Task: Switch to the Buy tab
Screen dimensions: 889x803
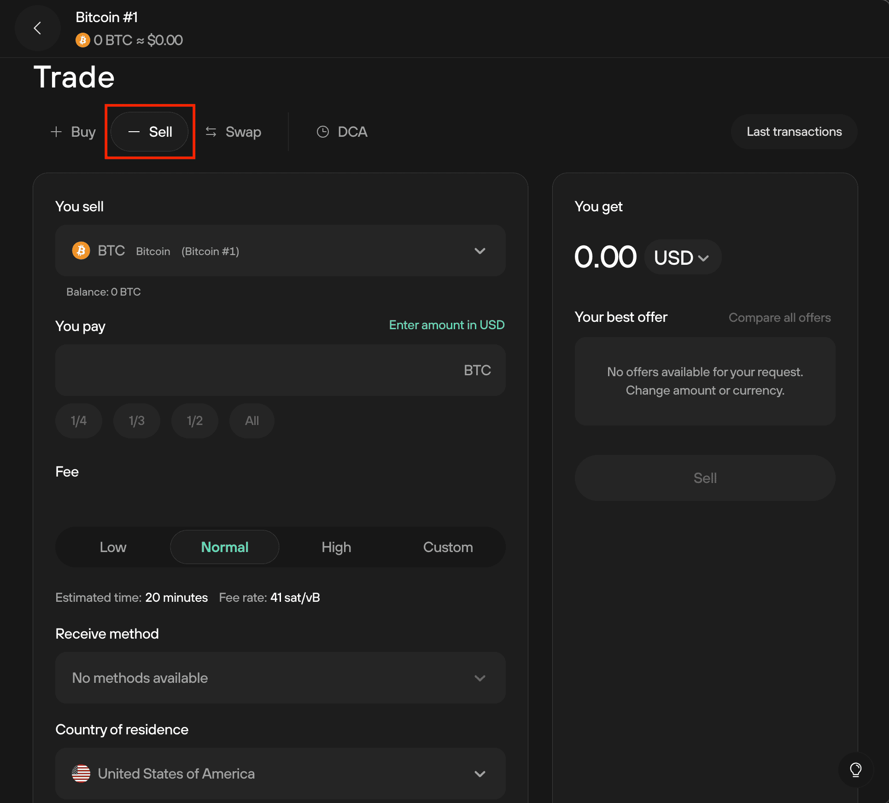Action: tap(73, 132)
